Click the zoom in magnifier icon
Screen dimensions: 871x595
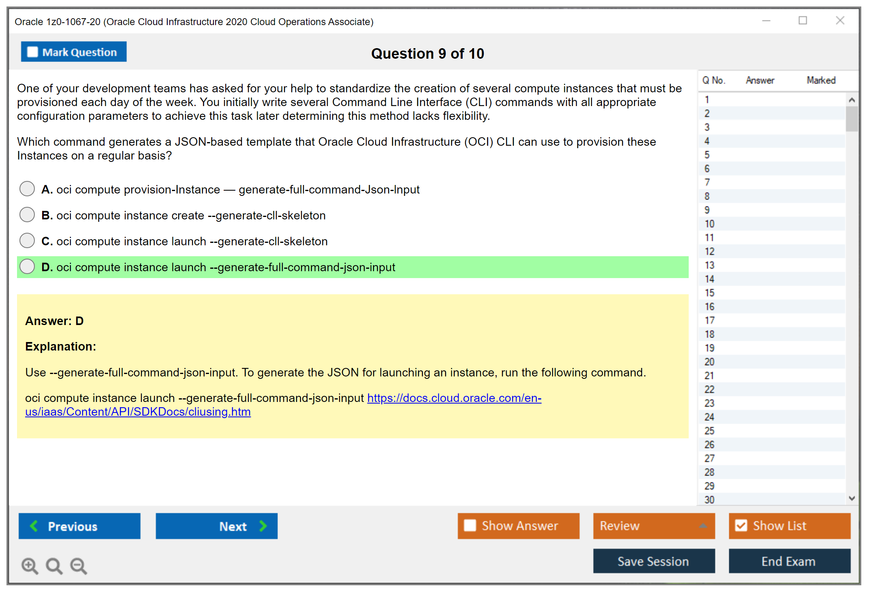pyautogui.click(x=30, y=565)
